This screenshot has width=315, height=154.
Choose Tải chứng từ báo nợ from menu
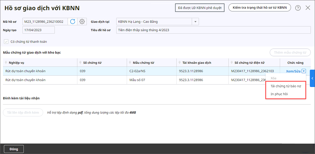pos(286,86)
